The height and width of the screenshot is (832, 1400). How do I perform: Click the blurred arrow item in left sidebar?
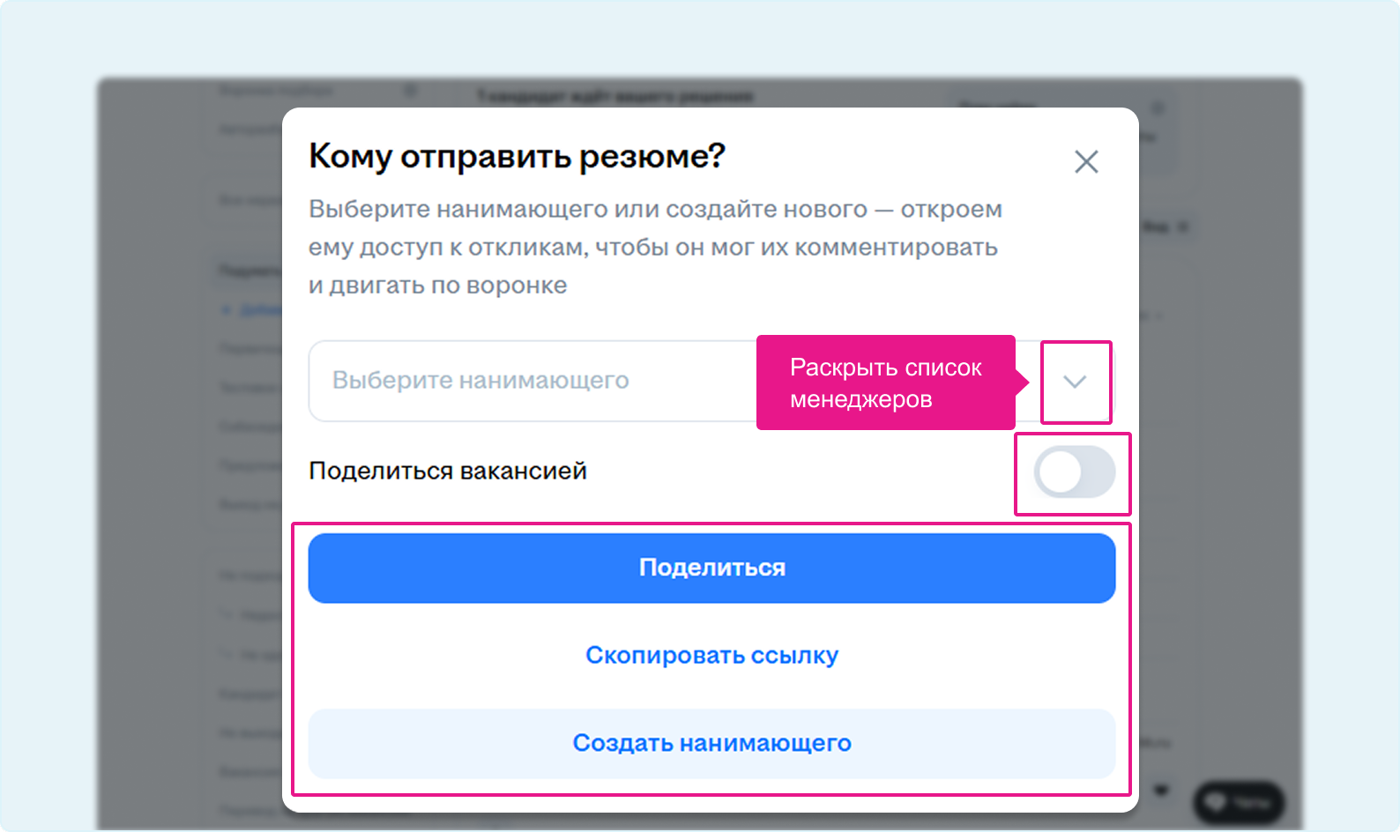point(251,614)
